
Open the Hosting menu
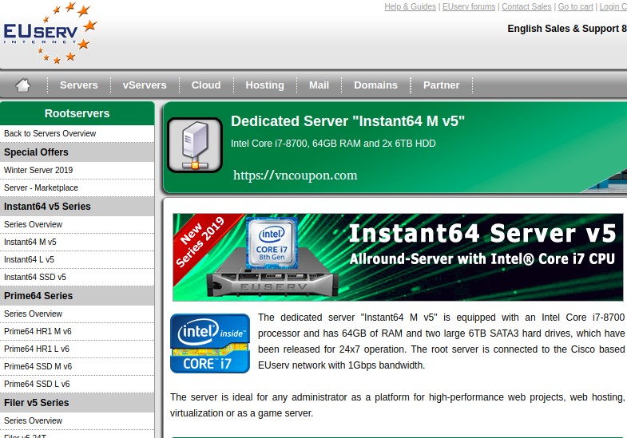(264, 85)
